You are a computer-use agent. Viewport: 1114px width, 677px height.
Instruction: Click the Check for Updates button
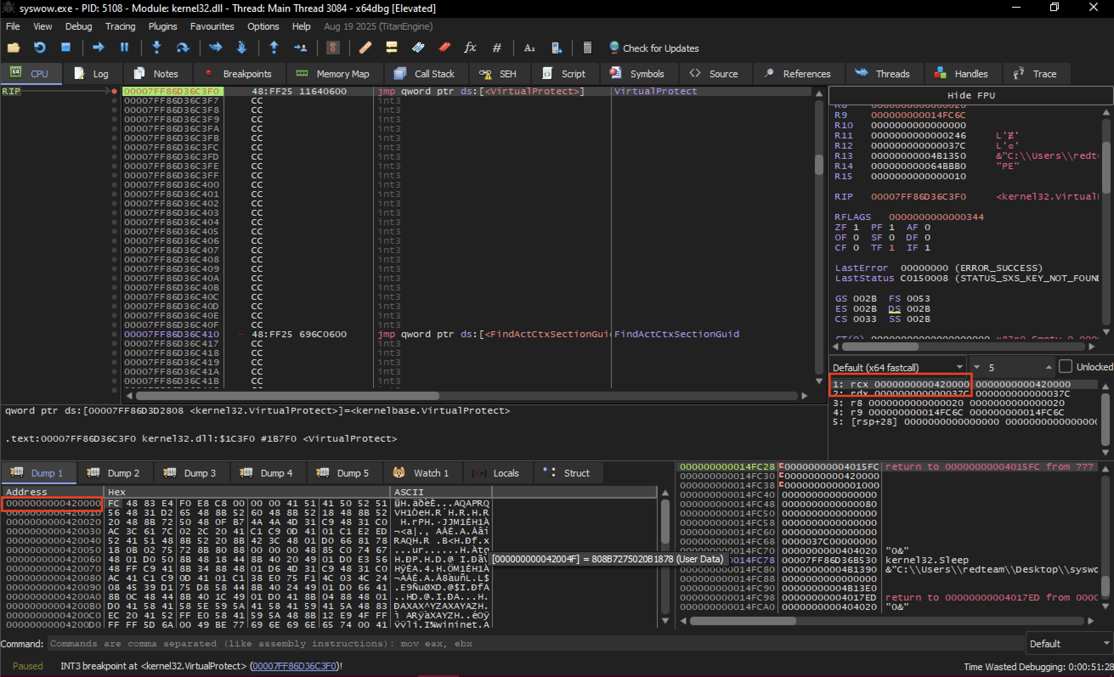tap(654, 48)
